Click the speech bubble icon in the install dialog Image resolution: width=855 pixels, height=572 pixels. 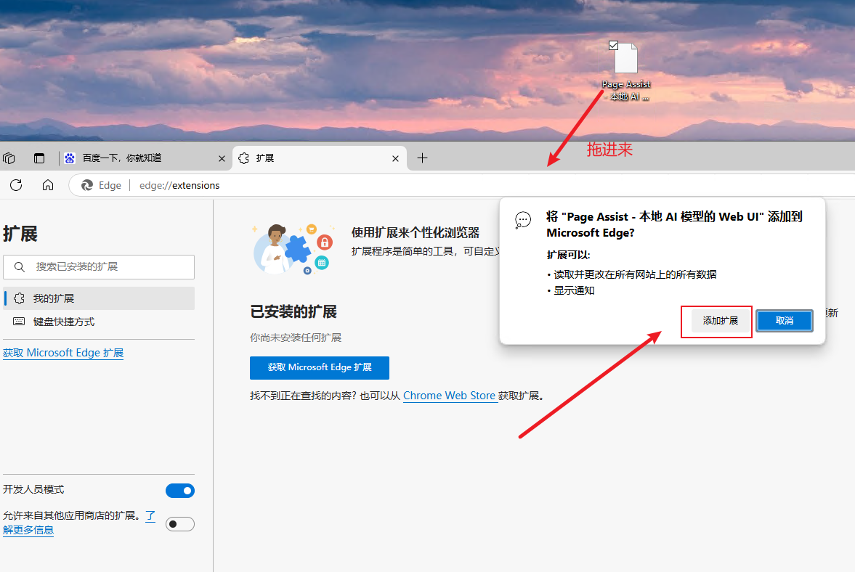pos(523,220)
